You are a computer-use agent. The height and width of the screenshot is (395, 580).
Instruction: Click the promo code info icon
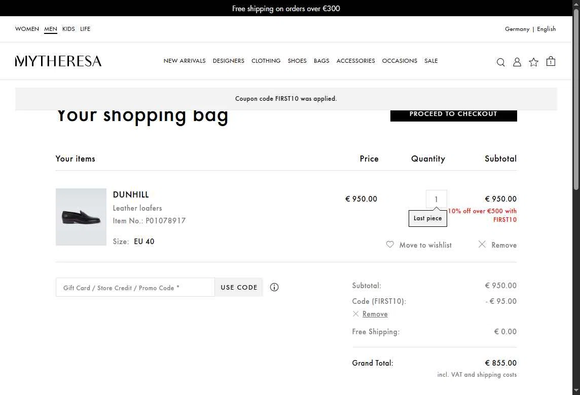274,287
